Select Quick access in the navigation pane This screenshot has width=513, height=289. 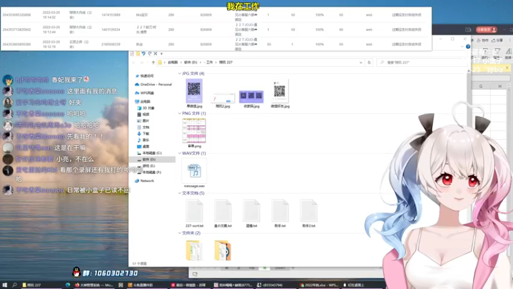pos(144,76)
